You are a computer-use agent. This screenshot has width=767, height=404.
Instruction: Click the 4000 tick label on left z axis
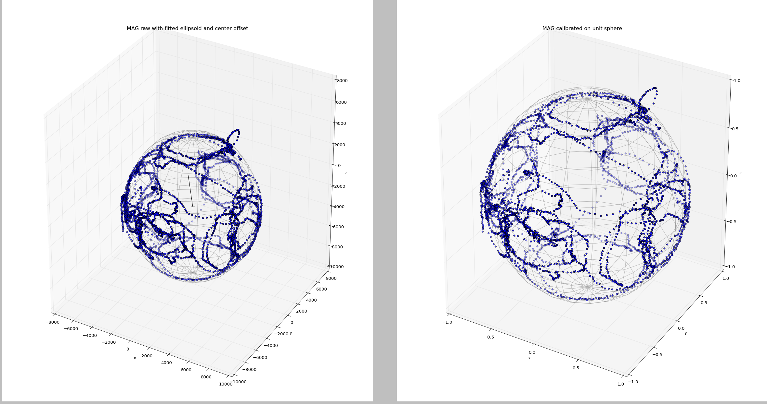[x=341, y=123]
